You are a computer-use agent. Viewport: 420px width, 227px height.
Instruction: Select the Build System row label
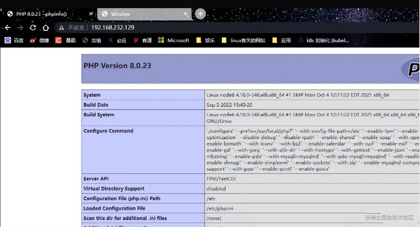click(x=99, y=115)
